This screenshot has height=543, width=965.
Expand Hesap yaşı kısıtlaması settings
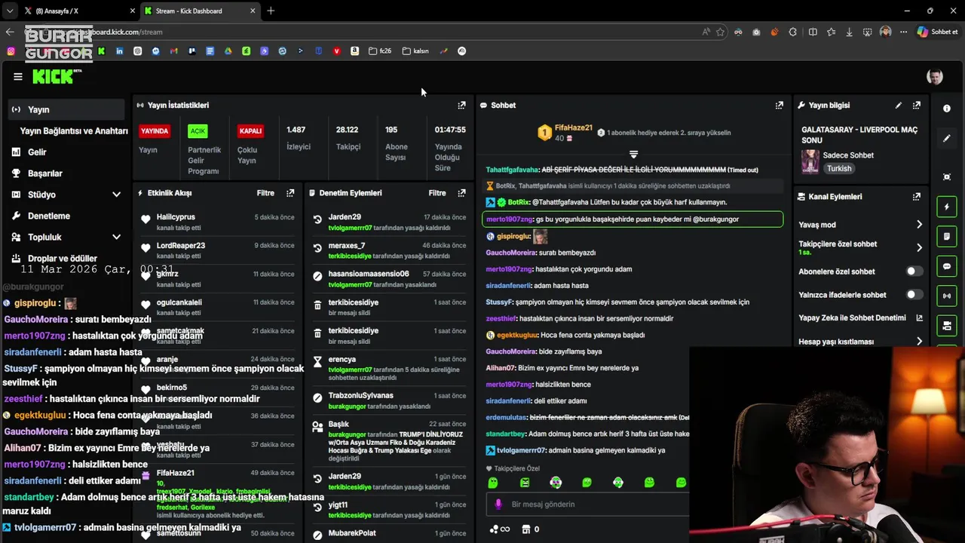[x=919, y=342]
